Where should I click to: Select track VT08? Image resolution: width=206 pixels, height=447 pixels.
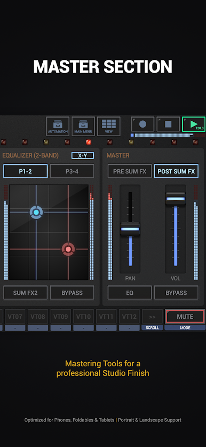click(38, 317)
